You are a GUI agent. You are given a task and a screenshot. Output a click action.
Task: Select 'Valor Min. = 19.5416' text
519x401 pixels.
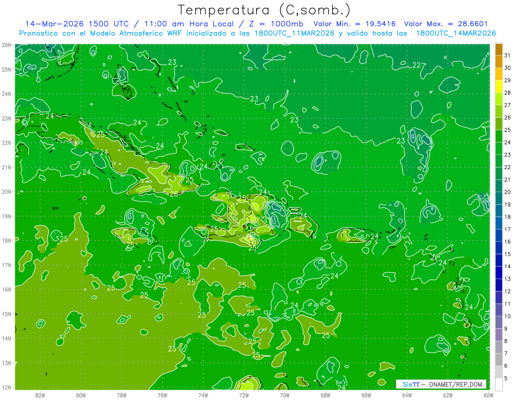click(x=355, y=23)
